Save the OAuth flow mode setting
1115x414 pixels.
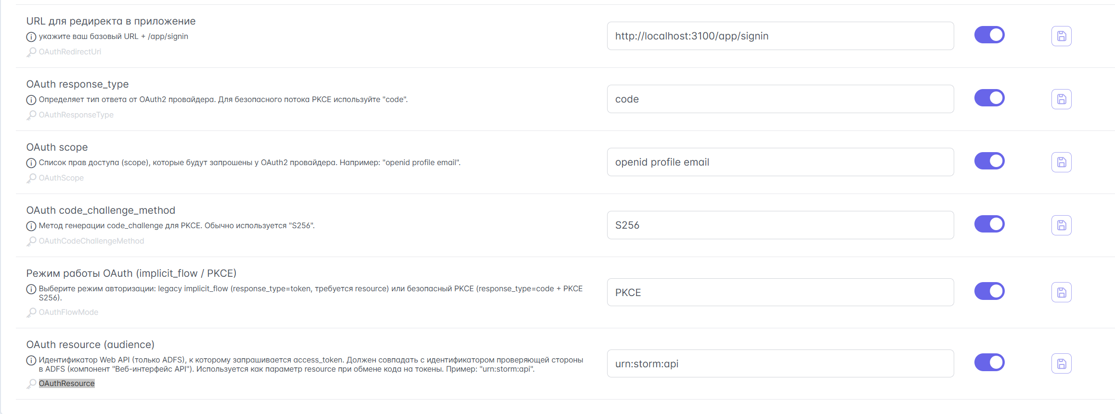pyautogui.click(x=1061, y=292)
